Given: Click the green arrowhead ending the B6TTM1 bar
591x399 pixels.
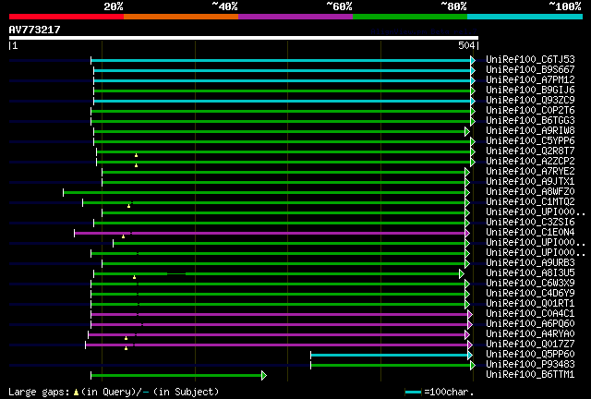Looking at the screenshot, I should (264, 375).
